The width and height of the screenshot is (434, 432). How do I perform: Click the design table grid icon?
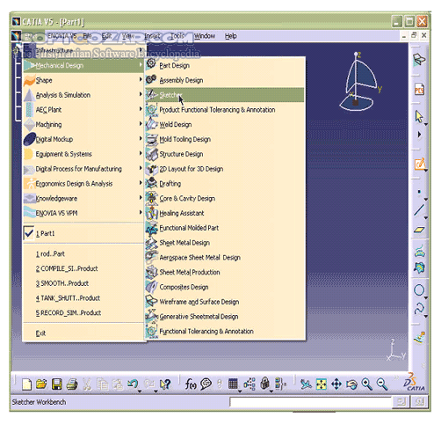(x=233, y=384)
